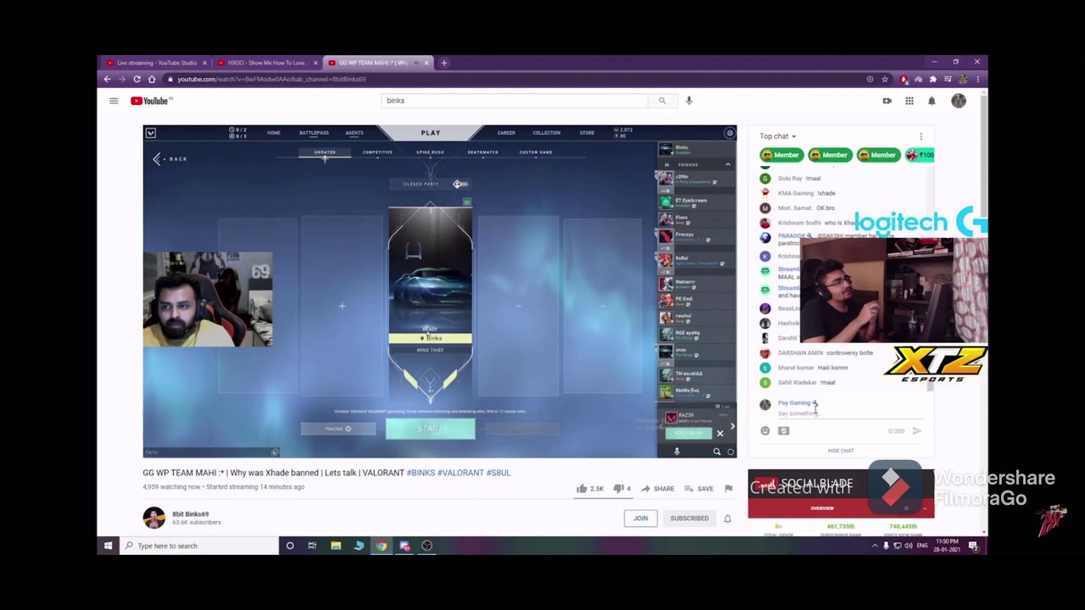Expand the arrow next to RAZ3R request
This screenshot has height=610, width=1085.
tap(732, 426)
